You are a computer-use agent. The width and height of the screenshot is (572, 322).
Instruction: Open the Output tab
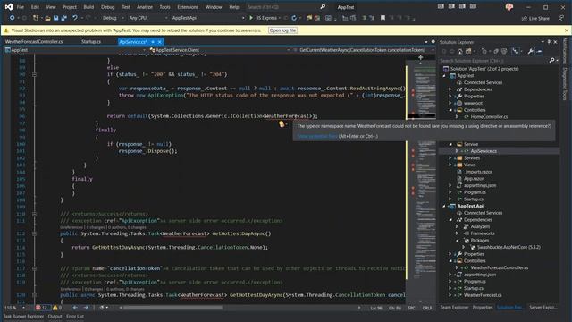pyautogui.click(x=55, y=316)
